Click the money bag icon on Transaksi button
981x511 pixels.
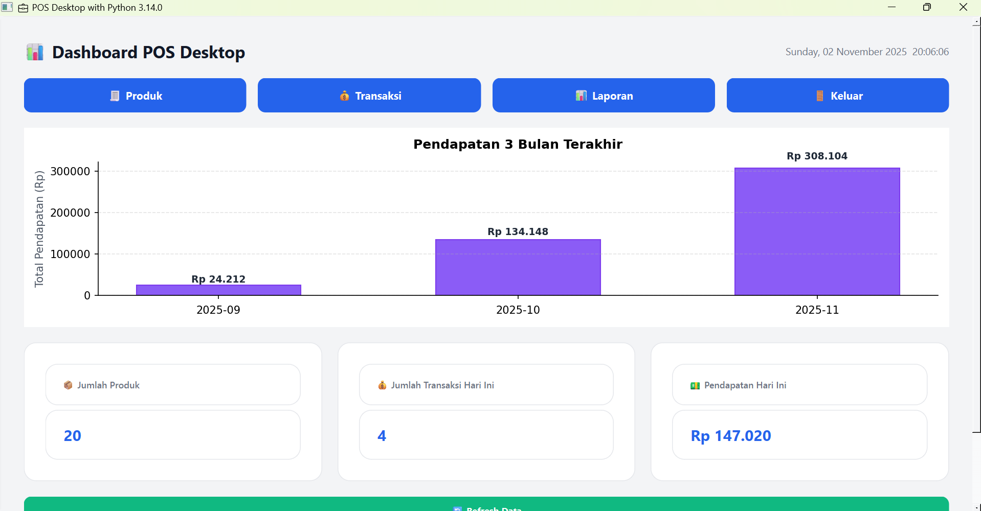[x=345, y=96]
